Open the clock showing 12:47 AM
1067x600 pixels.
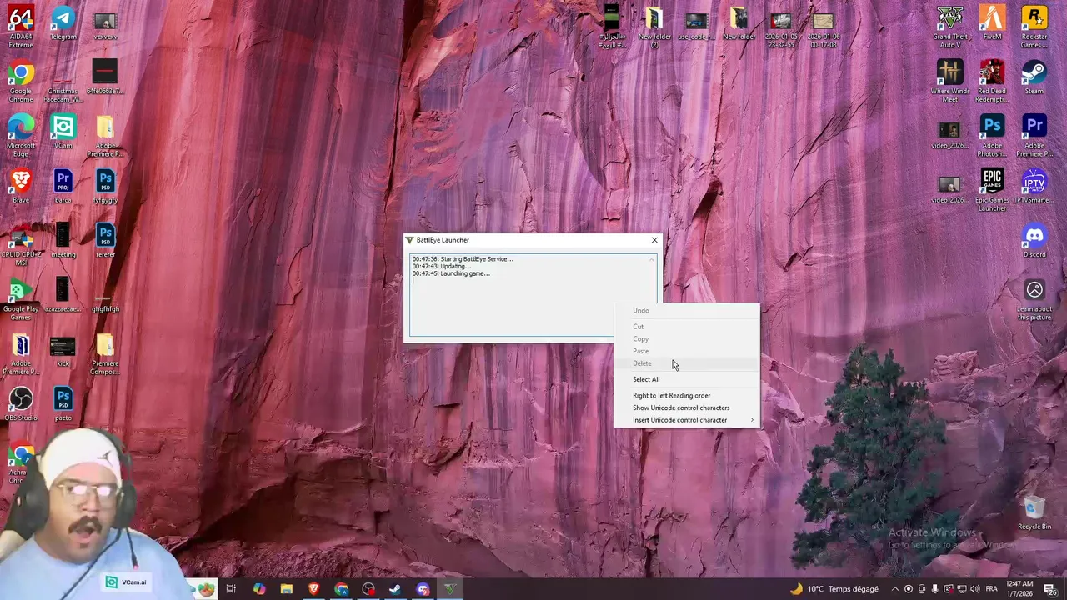[x=1019, y=589]
